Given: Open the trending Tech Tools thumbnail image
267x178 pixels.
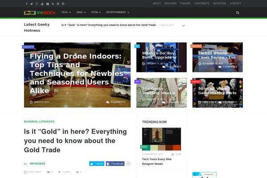Looking at the screenshot, I should click(x=162, y=139).
